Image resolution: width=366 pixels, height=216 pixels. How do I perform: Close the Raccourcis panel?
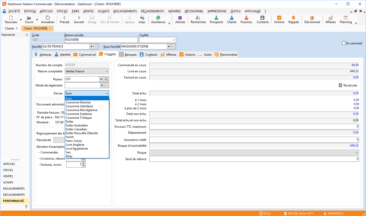(27, 35)
